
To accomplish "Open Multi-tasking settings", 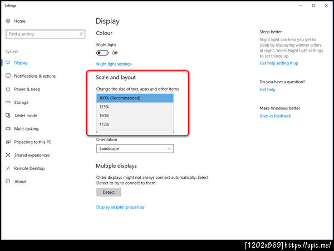I will click(x=26, y=129).
